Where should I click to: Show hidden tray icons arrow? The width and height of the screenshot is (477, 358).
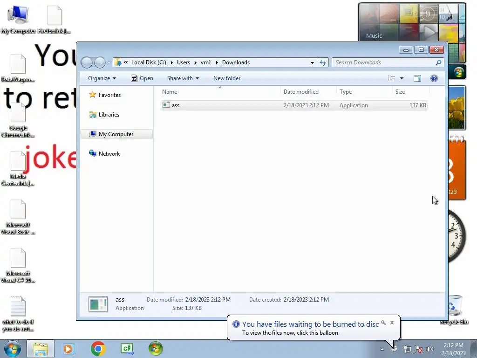coord(382,349)
